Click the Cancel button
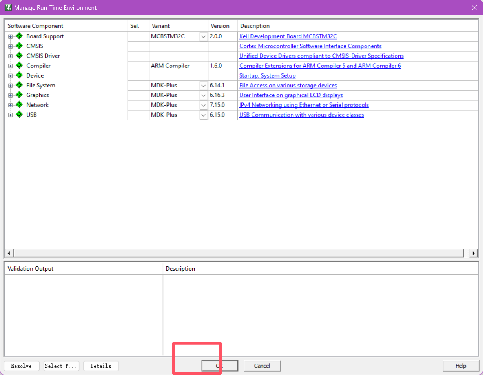 coord(262,366)
